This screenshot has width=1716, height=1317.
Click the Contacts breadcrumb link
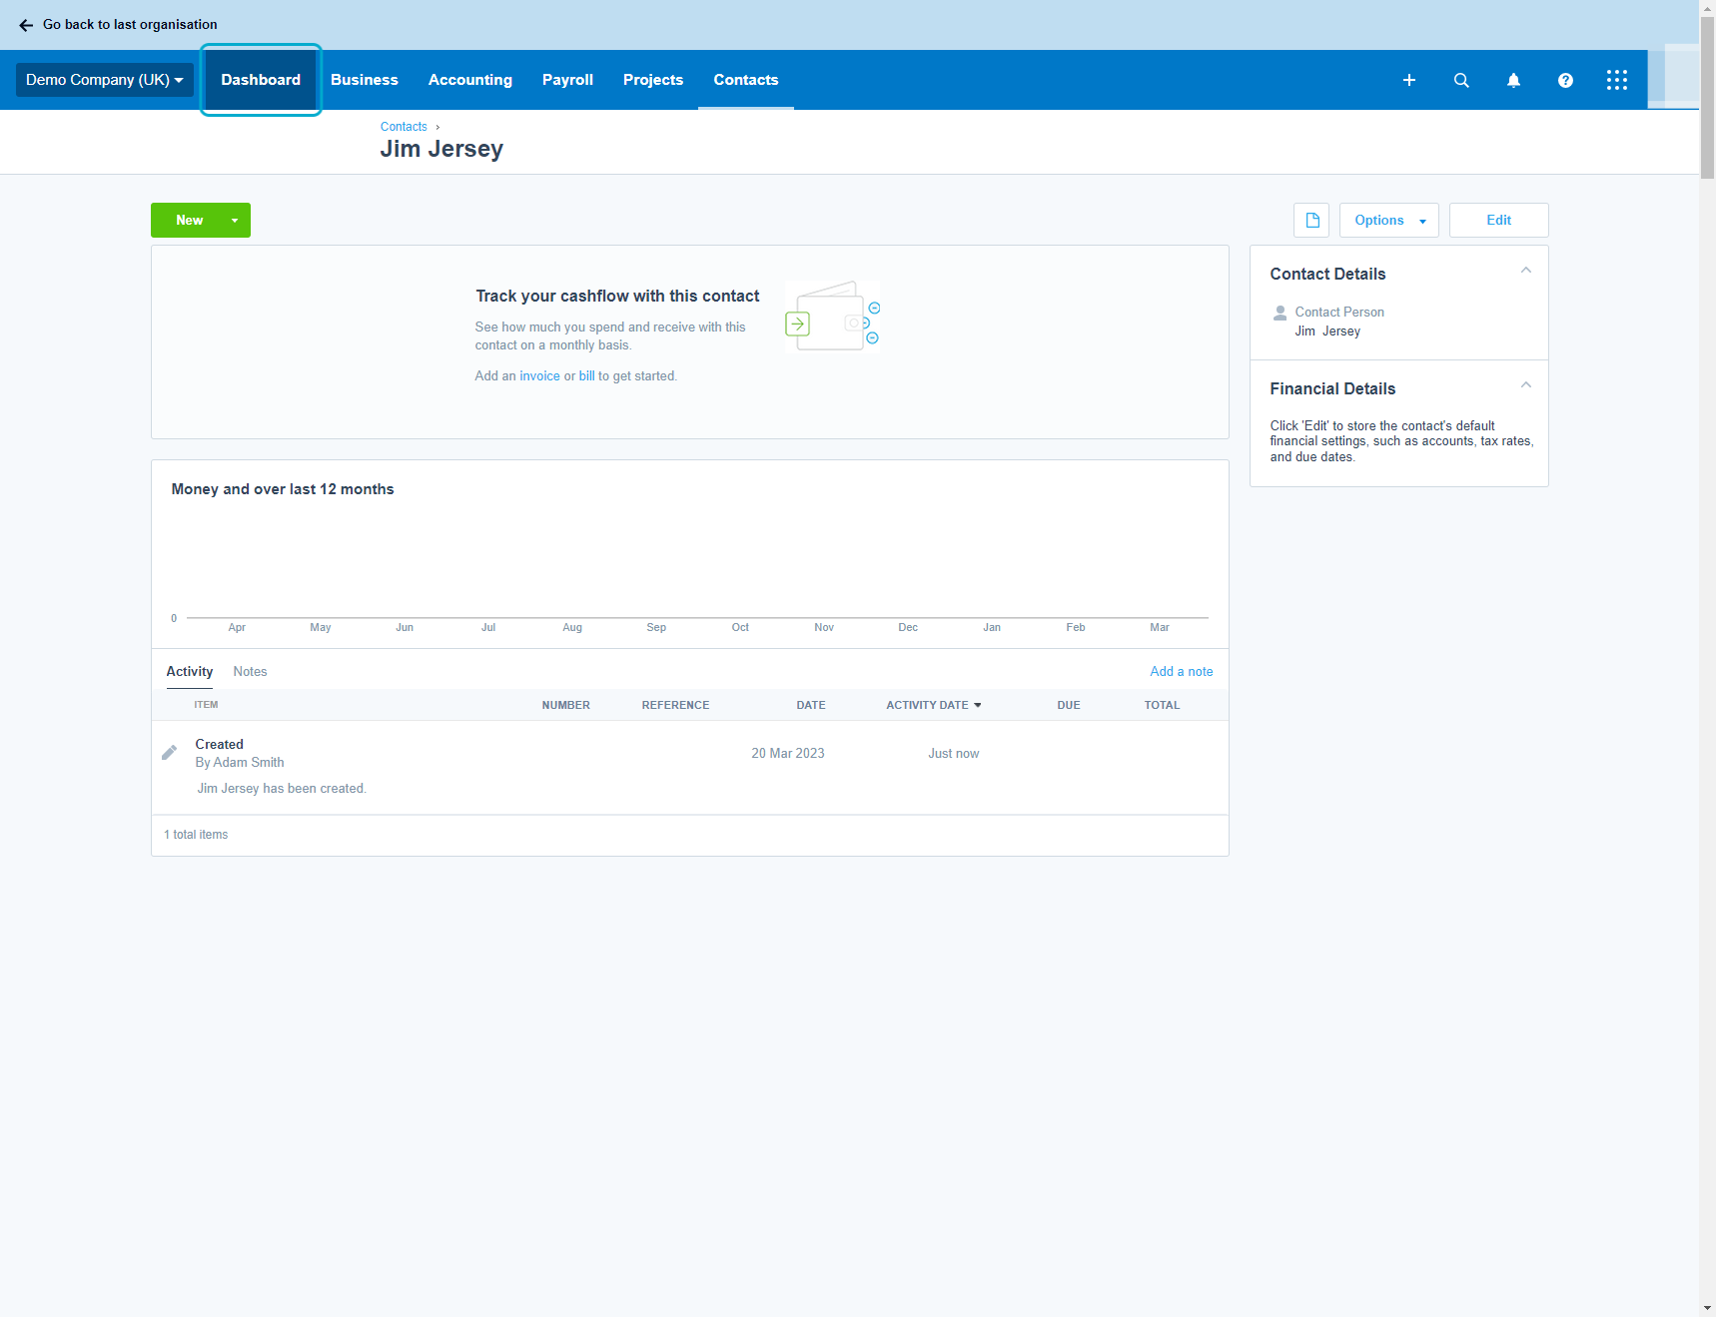pyautogui.click(x=404, y=127)
